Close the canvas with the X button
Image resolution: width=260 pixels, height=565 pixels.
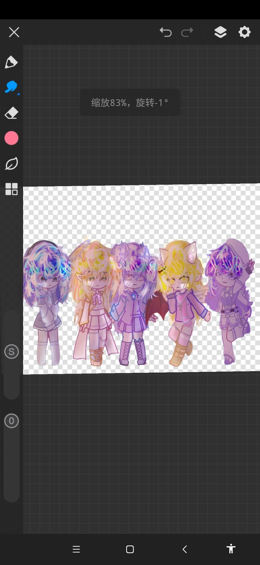[14, 32]
